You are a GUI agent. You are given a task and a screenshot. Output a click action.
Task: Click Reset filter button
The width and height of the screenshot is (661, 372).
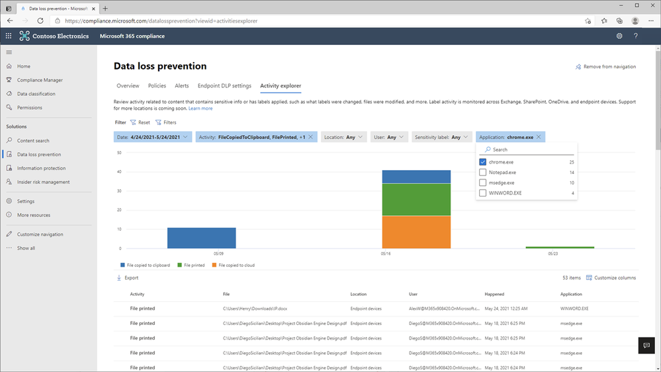coord(140,122)
